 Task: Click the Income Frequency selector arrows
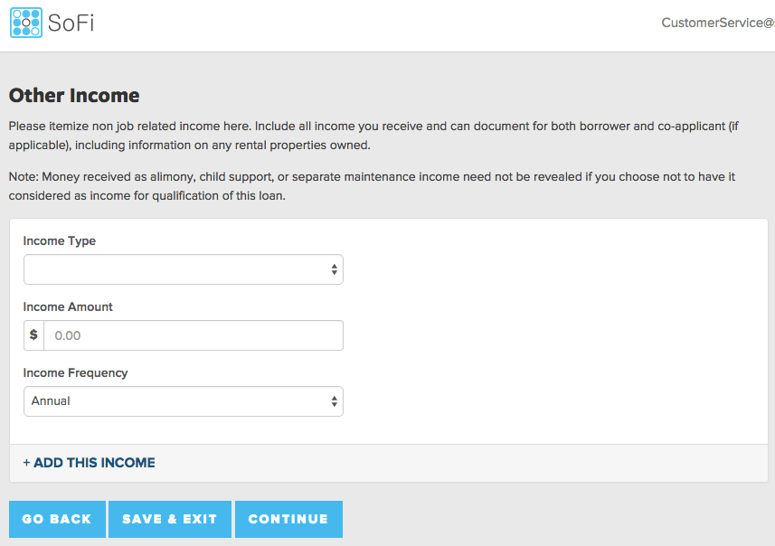point(334,401)
